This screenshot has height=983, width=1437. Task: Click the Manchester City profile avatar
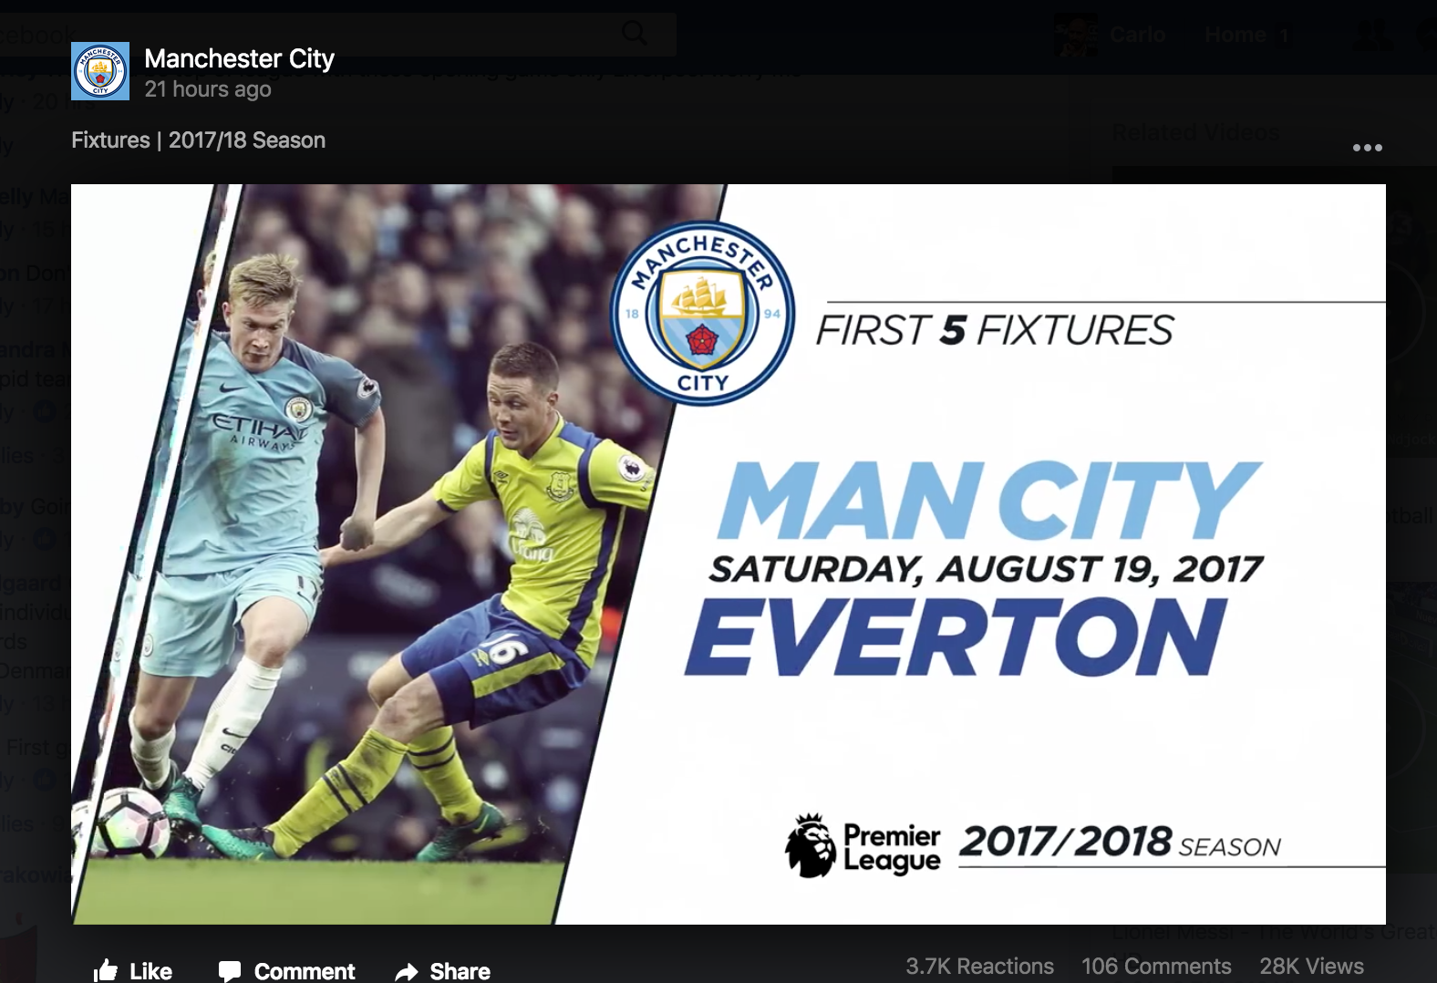pyautogui.click(x=100, y=71)
